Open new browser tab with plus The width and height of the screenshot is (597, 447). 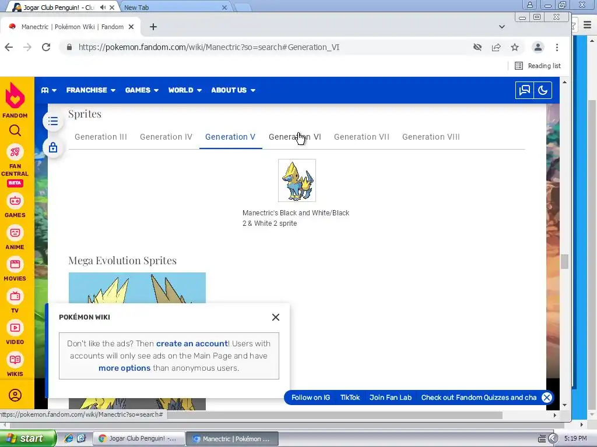[x=153, y=27]
